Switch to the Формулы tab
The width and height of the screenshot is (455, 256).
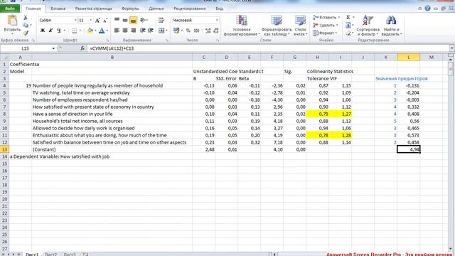[x=130, y=9]
